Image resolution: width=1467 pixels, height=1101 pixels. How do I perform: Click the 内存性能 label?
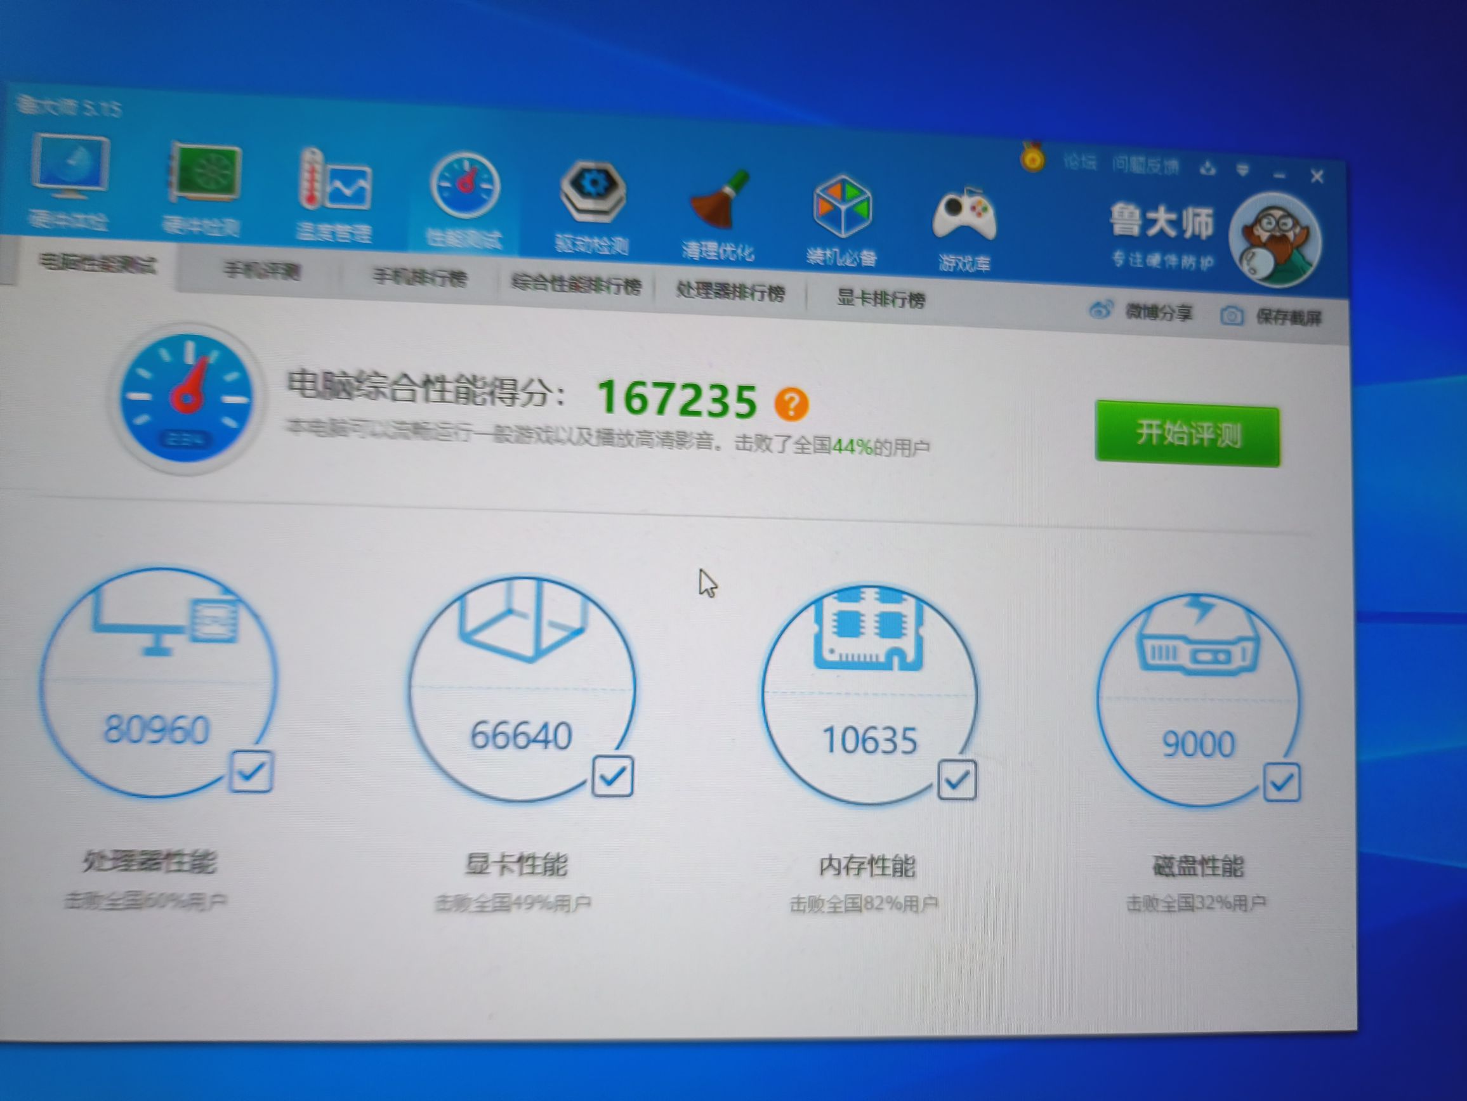click(867, 866)
